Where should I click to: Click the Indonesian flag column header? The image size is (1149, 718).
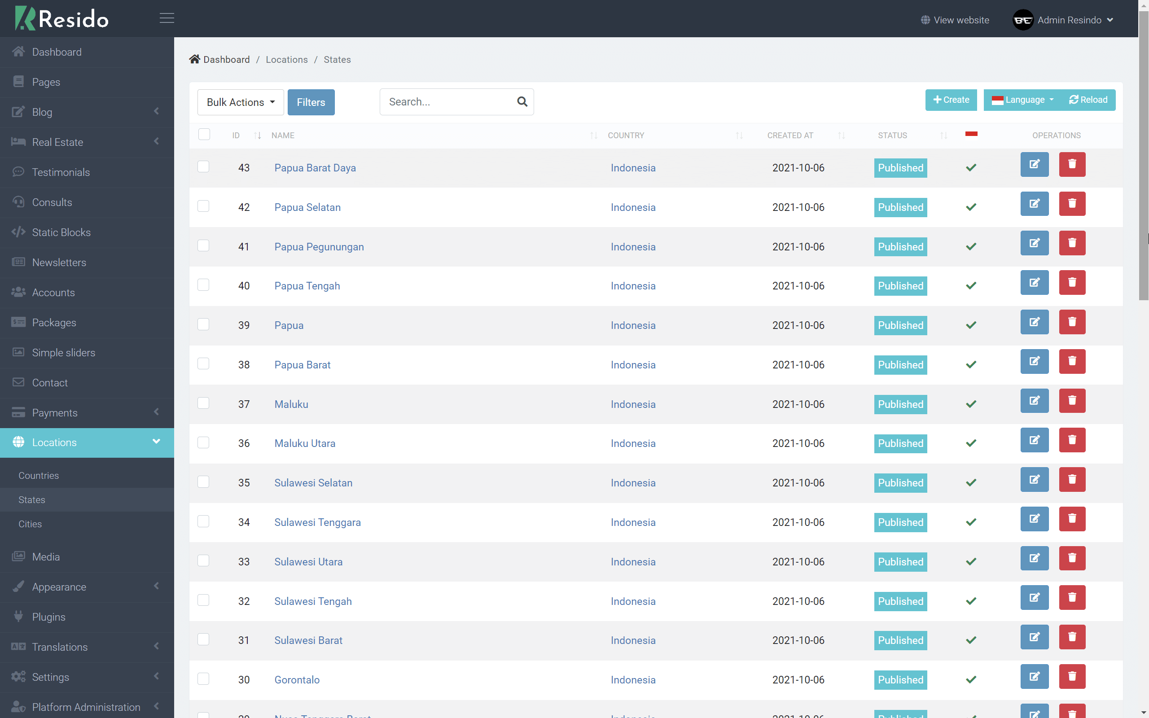(x=971, y=134)
